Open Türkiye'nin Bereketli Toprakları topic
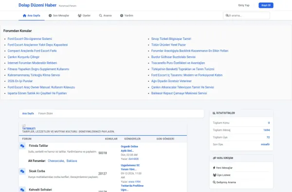292x192 pixels. tap(182, 69)
